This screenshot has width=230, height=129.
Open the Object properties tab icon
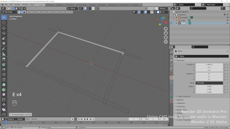[x=172, y=78]
